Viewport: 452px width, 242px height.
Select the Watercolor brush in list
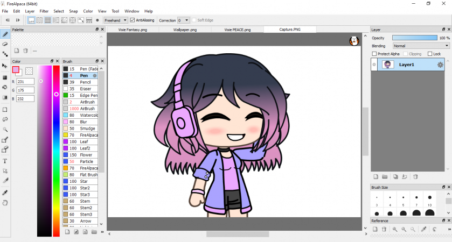point(80,115)
